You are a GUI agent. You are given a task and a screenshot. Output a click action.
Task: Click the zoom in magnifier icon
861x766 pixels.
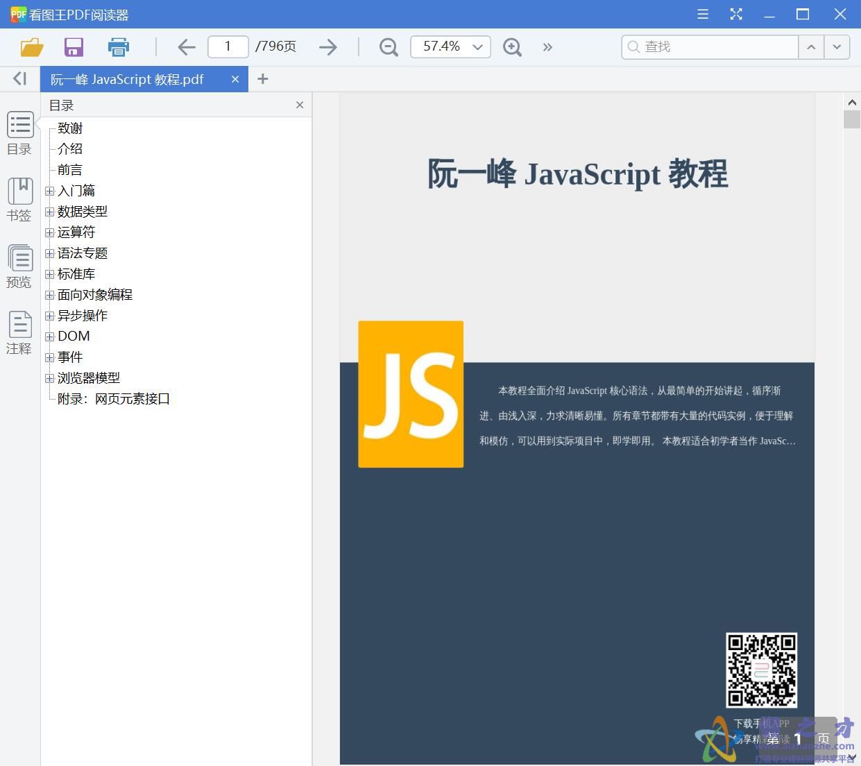[x=512, y=46]
